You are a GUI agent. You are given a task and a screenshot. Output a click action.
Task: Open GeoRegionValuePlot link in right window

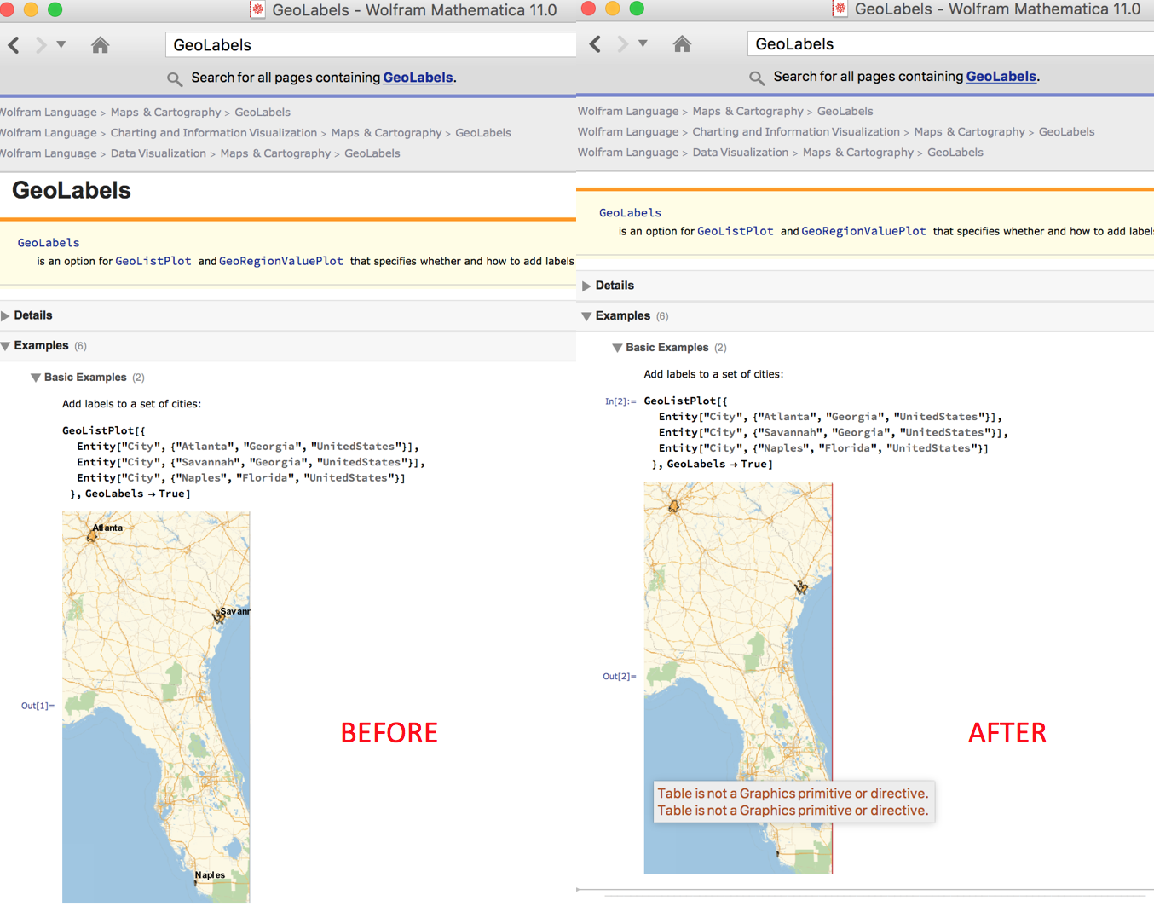[863, 232]
